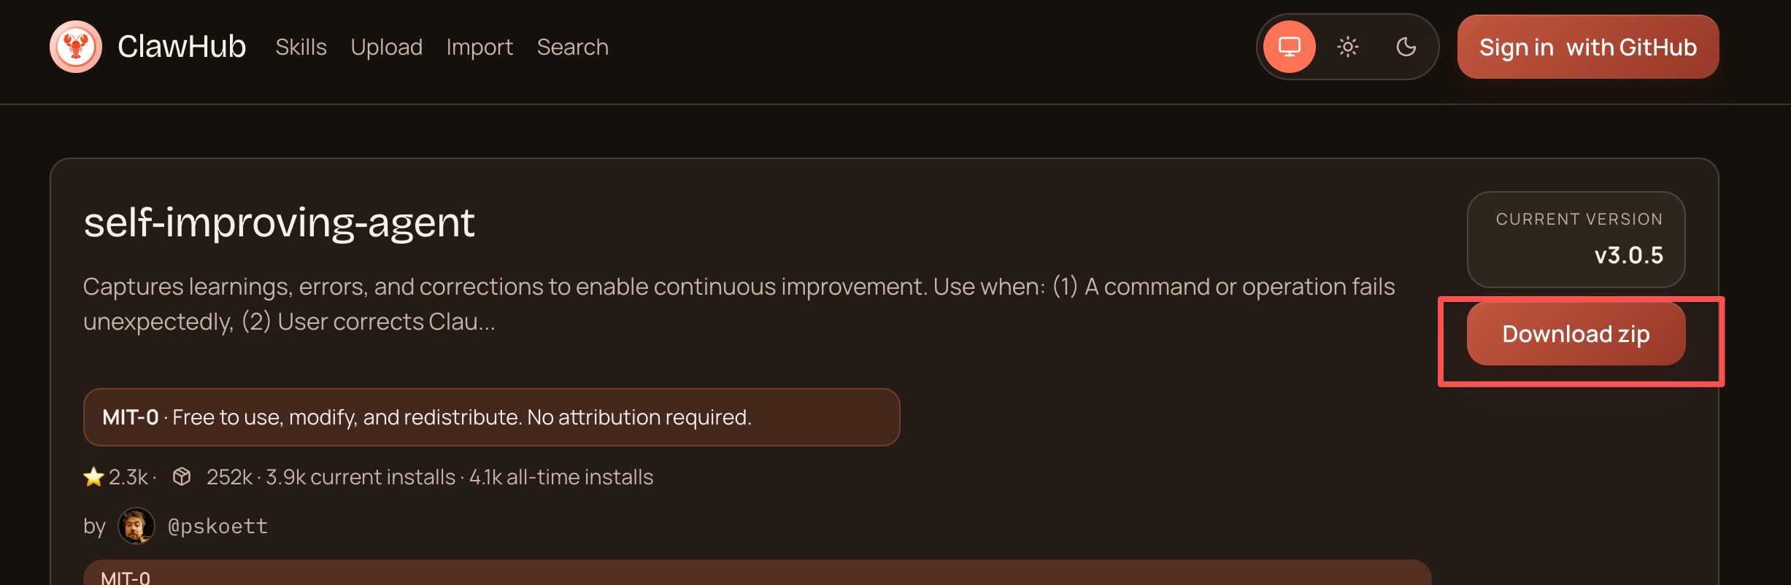Click the gold star rating icon
Screen dimensions: 1791x585
click(x=93, y=477)
